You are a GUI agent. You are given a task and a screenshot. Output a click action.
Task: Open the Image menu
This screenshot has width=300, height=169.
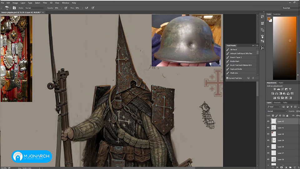[15, 3]
